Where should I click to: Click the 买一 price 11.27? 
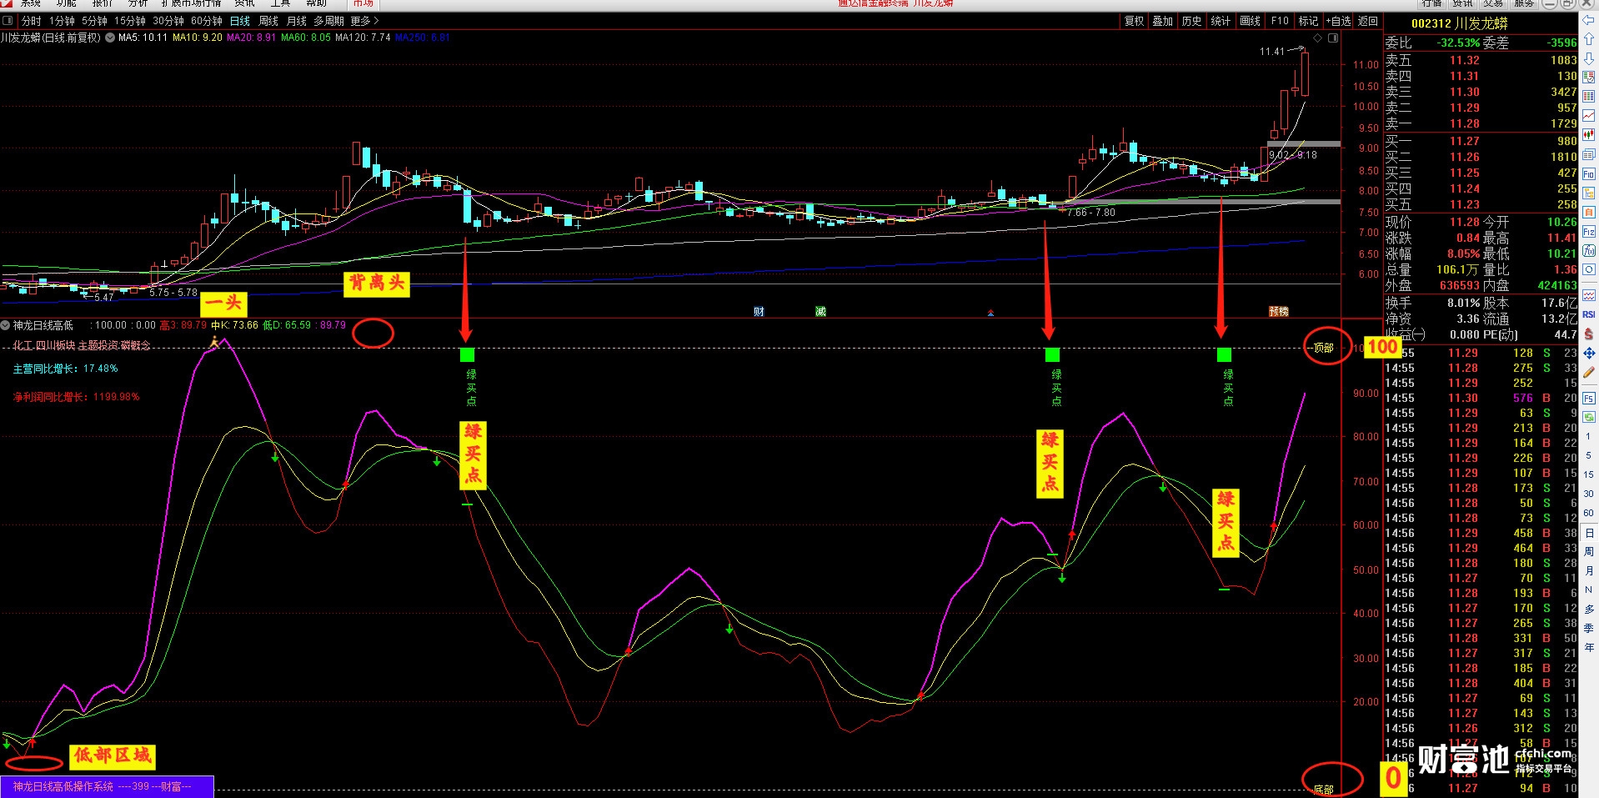click(1464, 141)
